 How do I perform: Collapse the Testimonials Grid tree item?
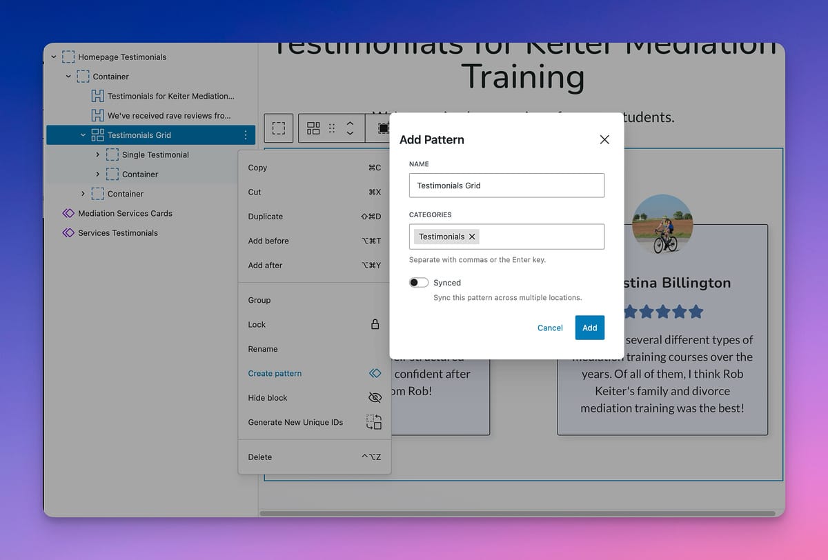point(83,135)
